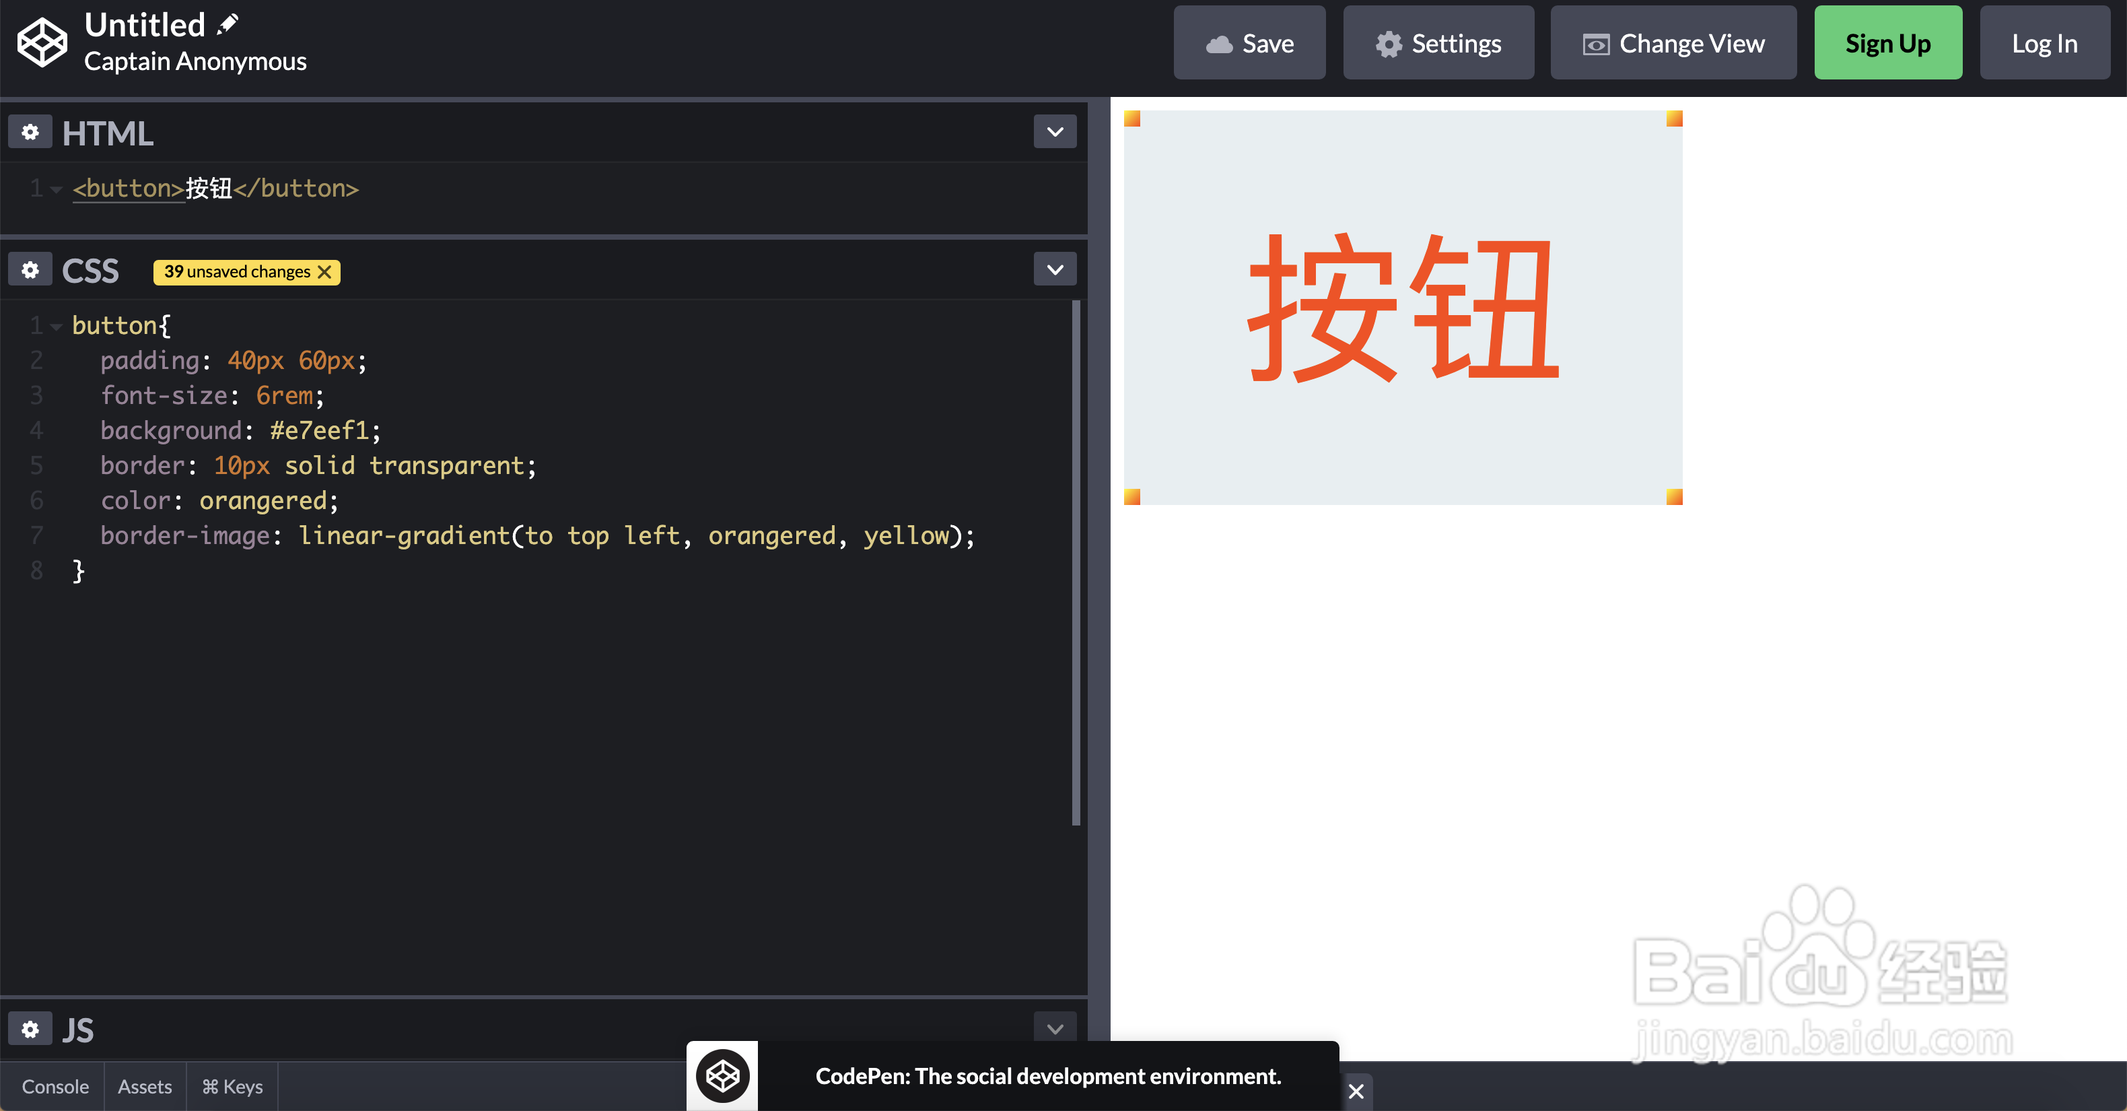Open the CSS panel settings gear
This screenshot has height=1111, width=2127.
(x=30, y=269)
